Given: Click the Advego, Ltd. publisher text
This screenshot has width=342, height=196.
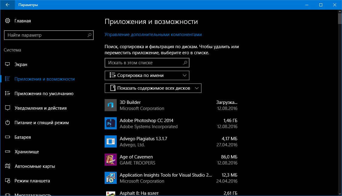Looking at the screenshot, I should (132, 145).
